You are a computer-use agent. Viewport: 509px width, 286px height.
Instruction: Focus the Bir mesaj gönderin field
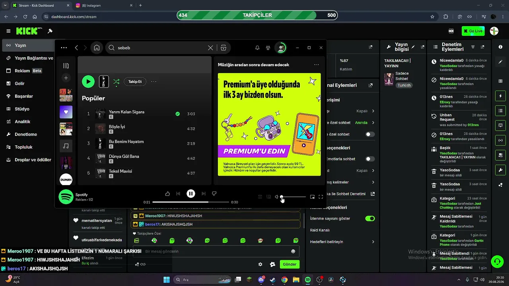(216, 251)
